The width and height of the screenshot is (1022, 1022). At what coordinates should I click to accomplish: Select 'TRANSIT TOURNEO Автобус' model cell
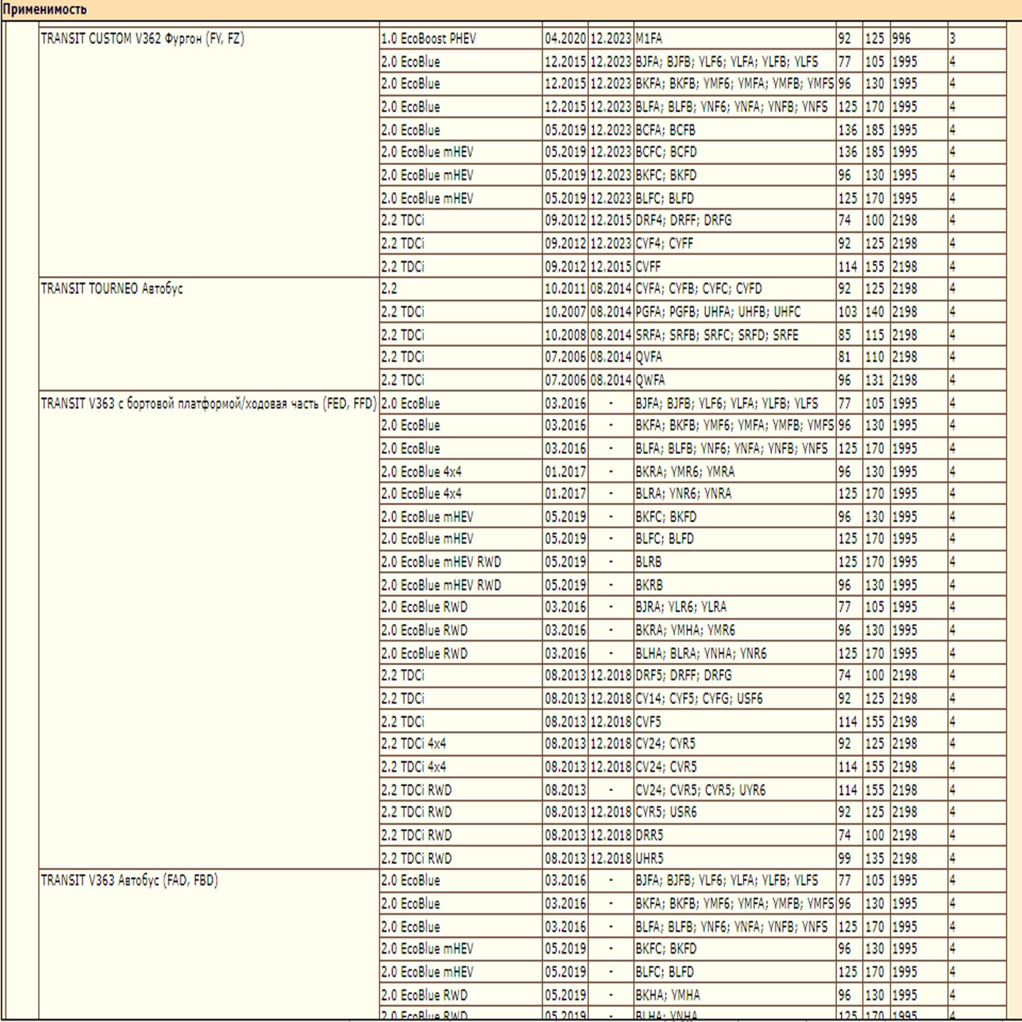[x=209, y=334]
